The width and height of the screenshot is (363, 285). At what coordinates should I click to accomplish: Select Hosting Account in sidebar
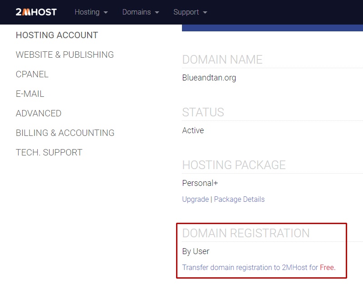tap(57, 35)
